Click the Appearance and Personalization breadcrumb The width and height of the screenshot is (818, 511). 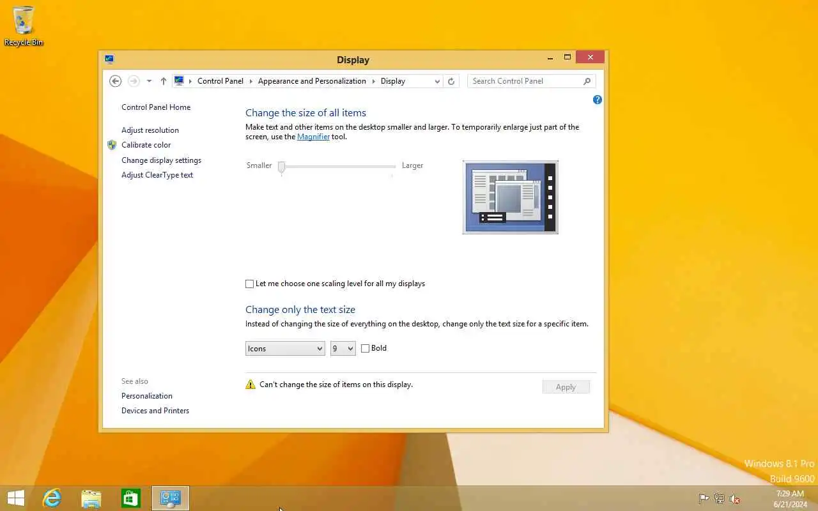(312, 81)
